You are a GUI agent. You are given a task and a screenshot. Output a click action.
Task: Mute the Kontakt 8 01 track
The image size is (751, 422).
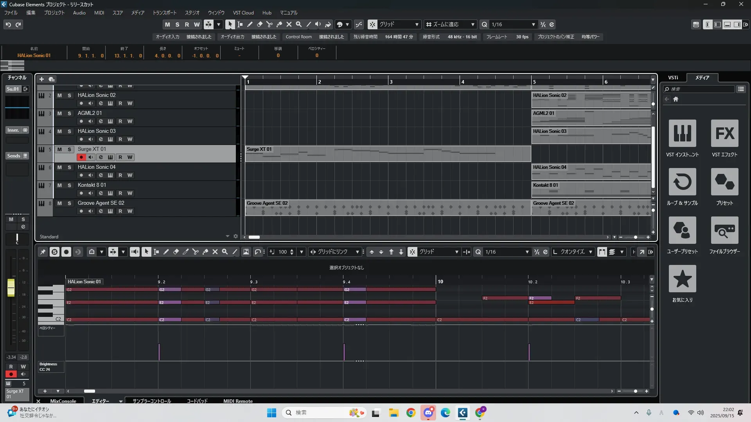tap(59, 185)
